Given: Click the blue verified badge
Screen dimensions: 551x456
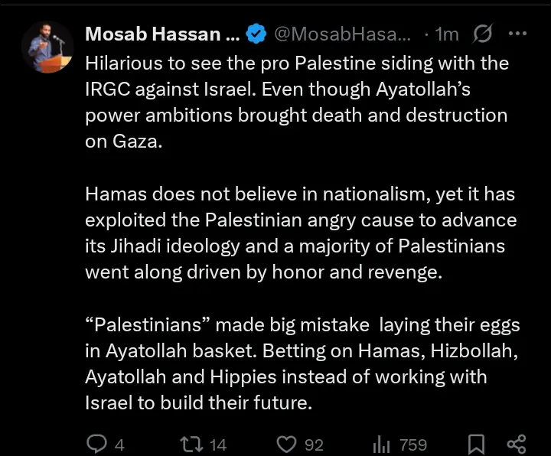Looking at the screenshot, I should pyautogui.click(x=256, y=34).
